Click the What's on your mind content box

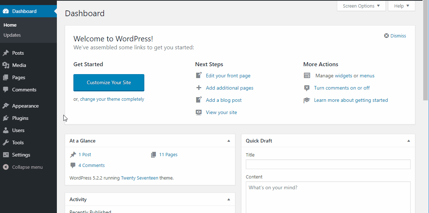(328, 197)
